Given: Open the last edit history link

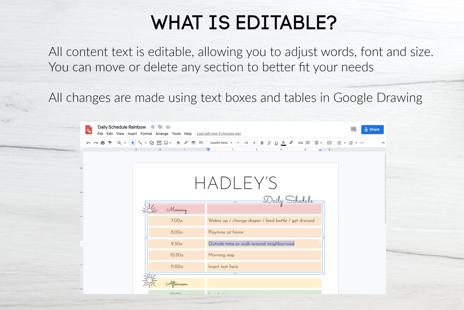Looking at the screenshot, I should coord(219,134).
